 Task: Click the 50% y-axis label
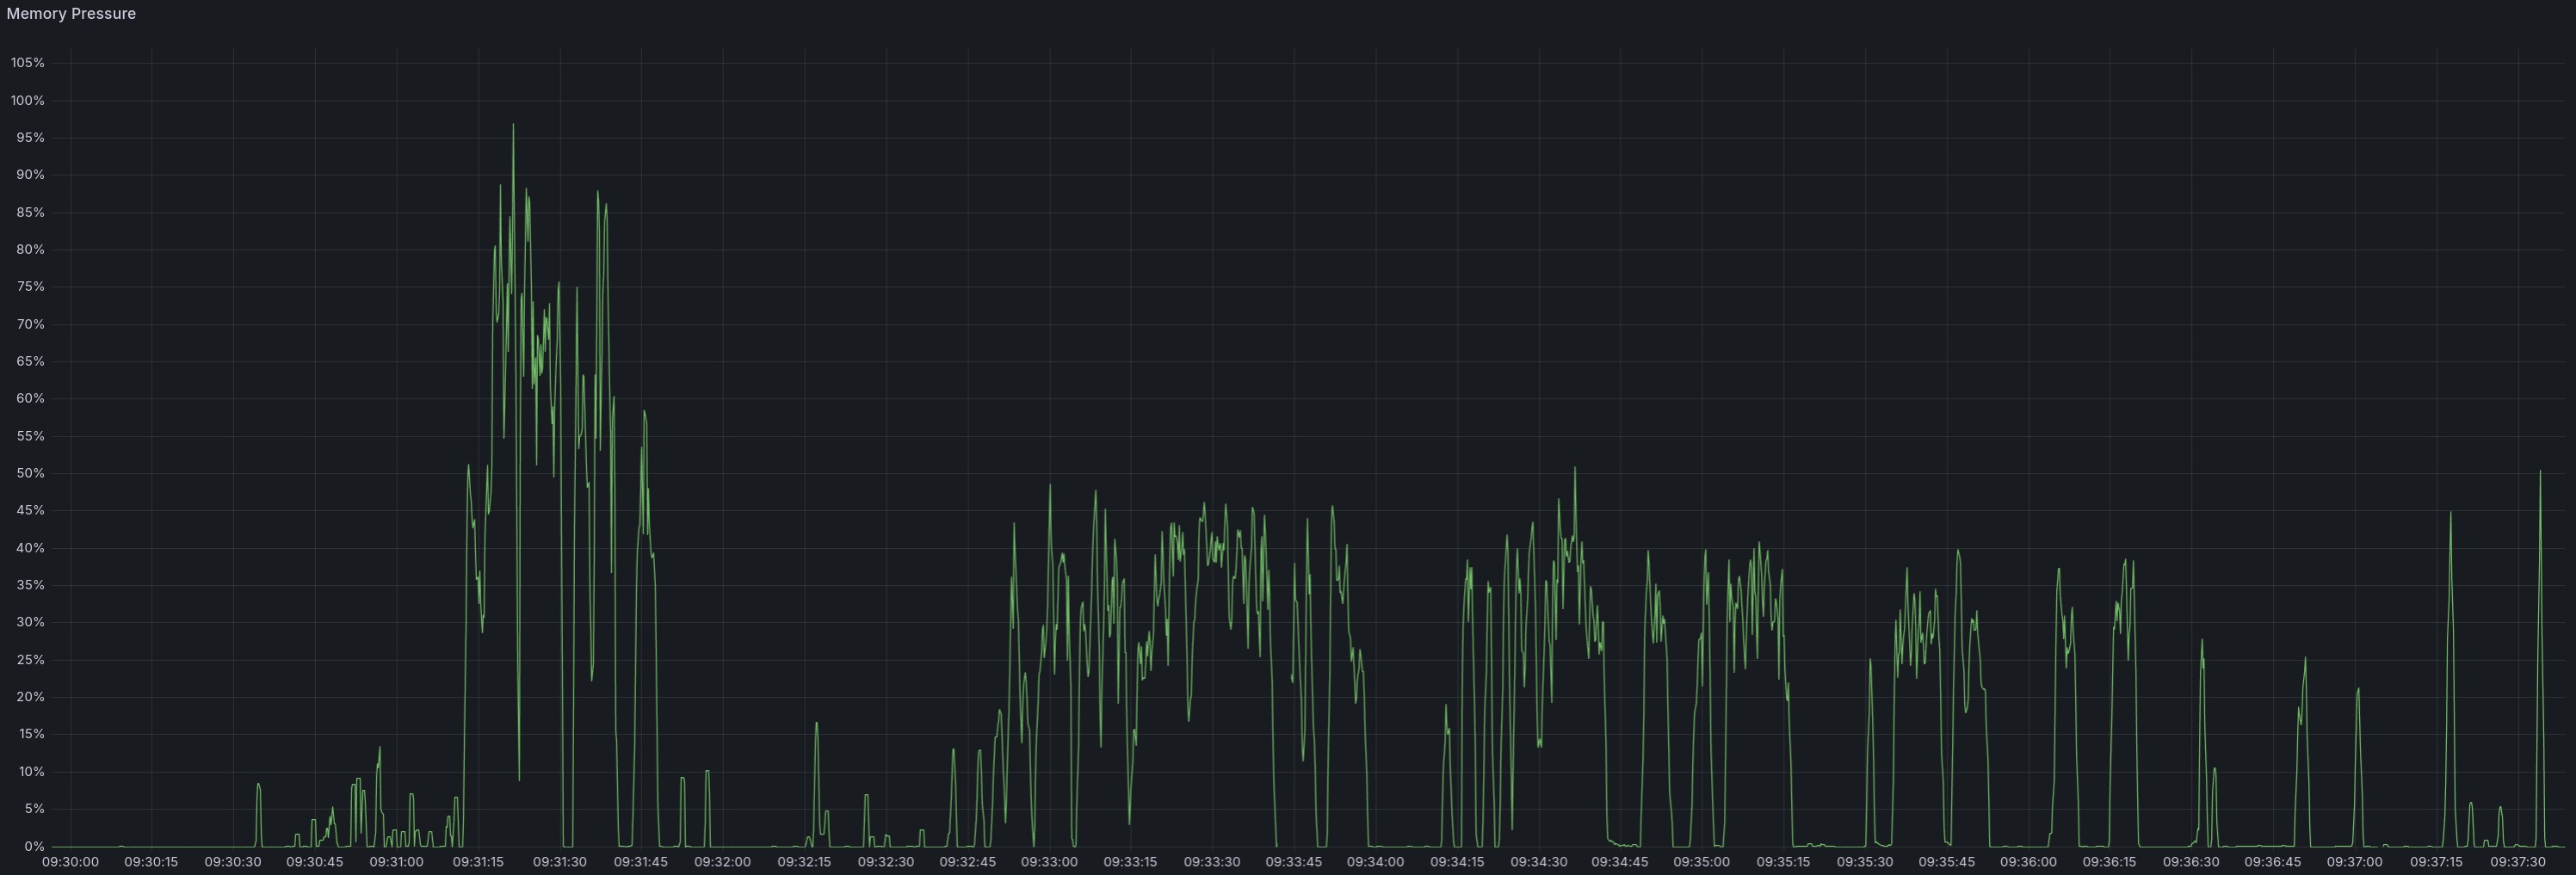pyautogui.click(x=31, y=474)
